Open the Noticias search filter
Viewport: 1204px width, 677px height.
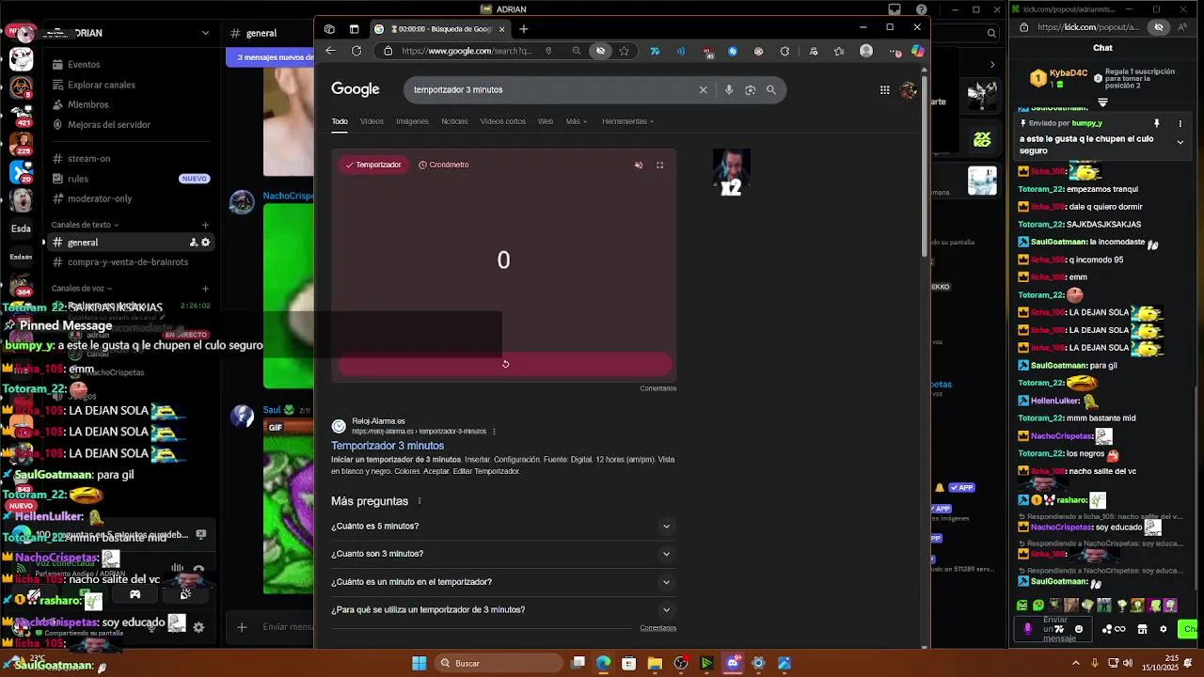click(x=454, y=121)
